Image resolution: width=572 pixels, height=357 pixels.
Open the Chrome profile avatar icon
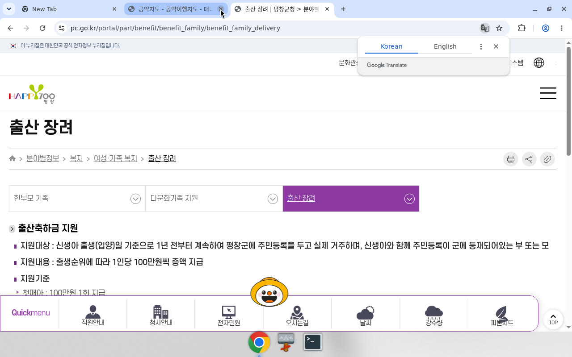coord(545,28)
